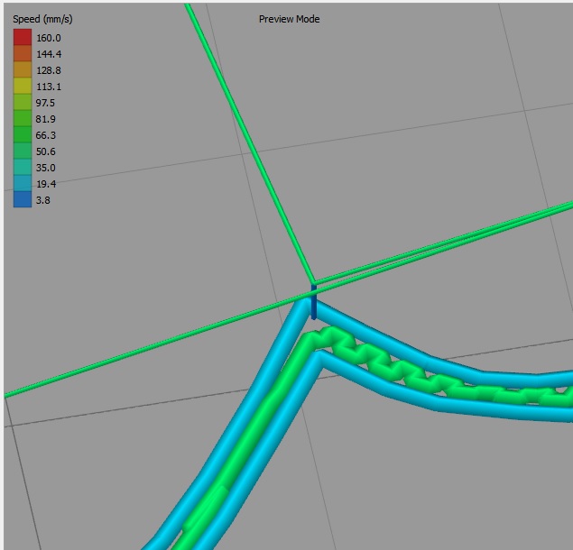The width and height of the screenshot is (573, 550).
Task: Click the Speed (mm/s) legend title
Action: point(43,20)
